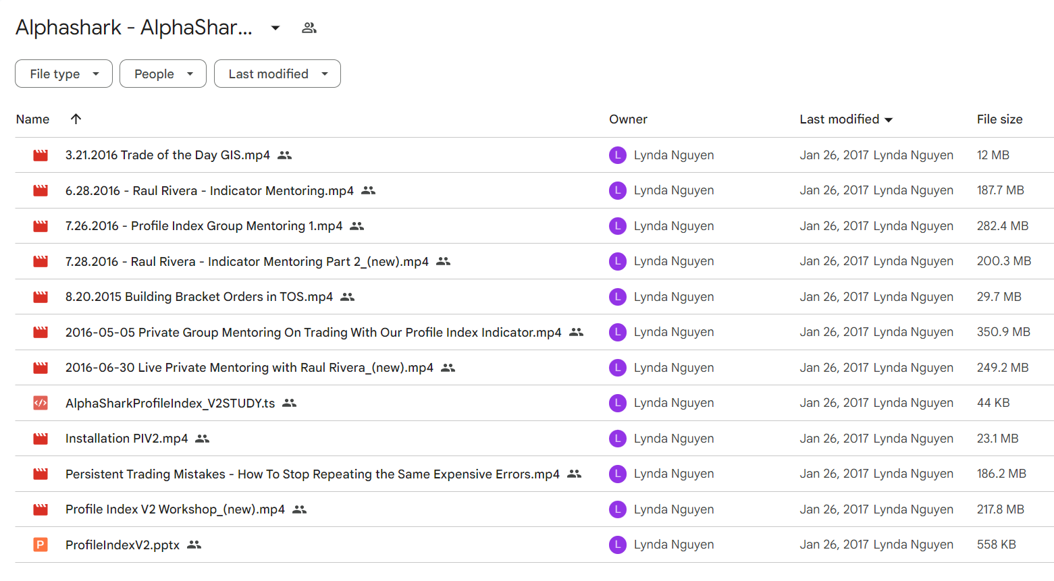
Task: Click the Alphashark - AlphaShar... folder title
Action: coord(134,28)
